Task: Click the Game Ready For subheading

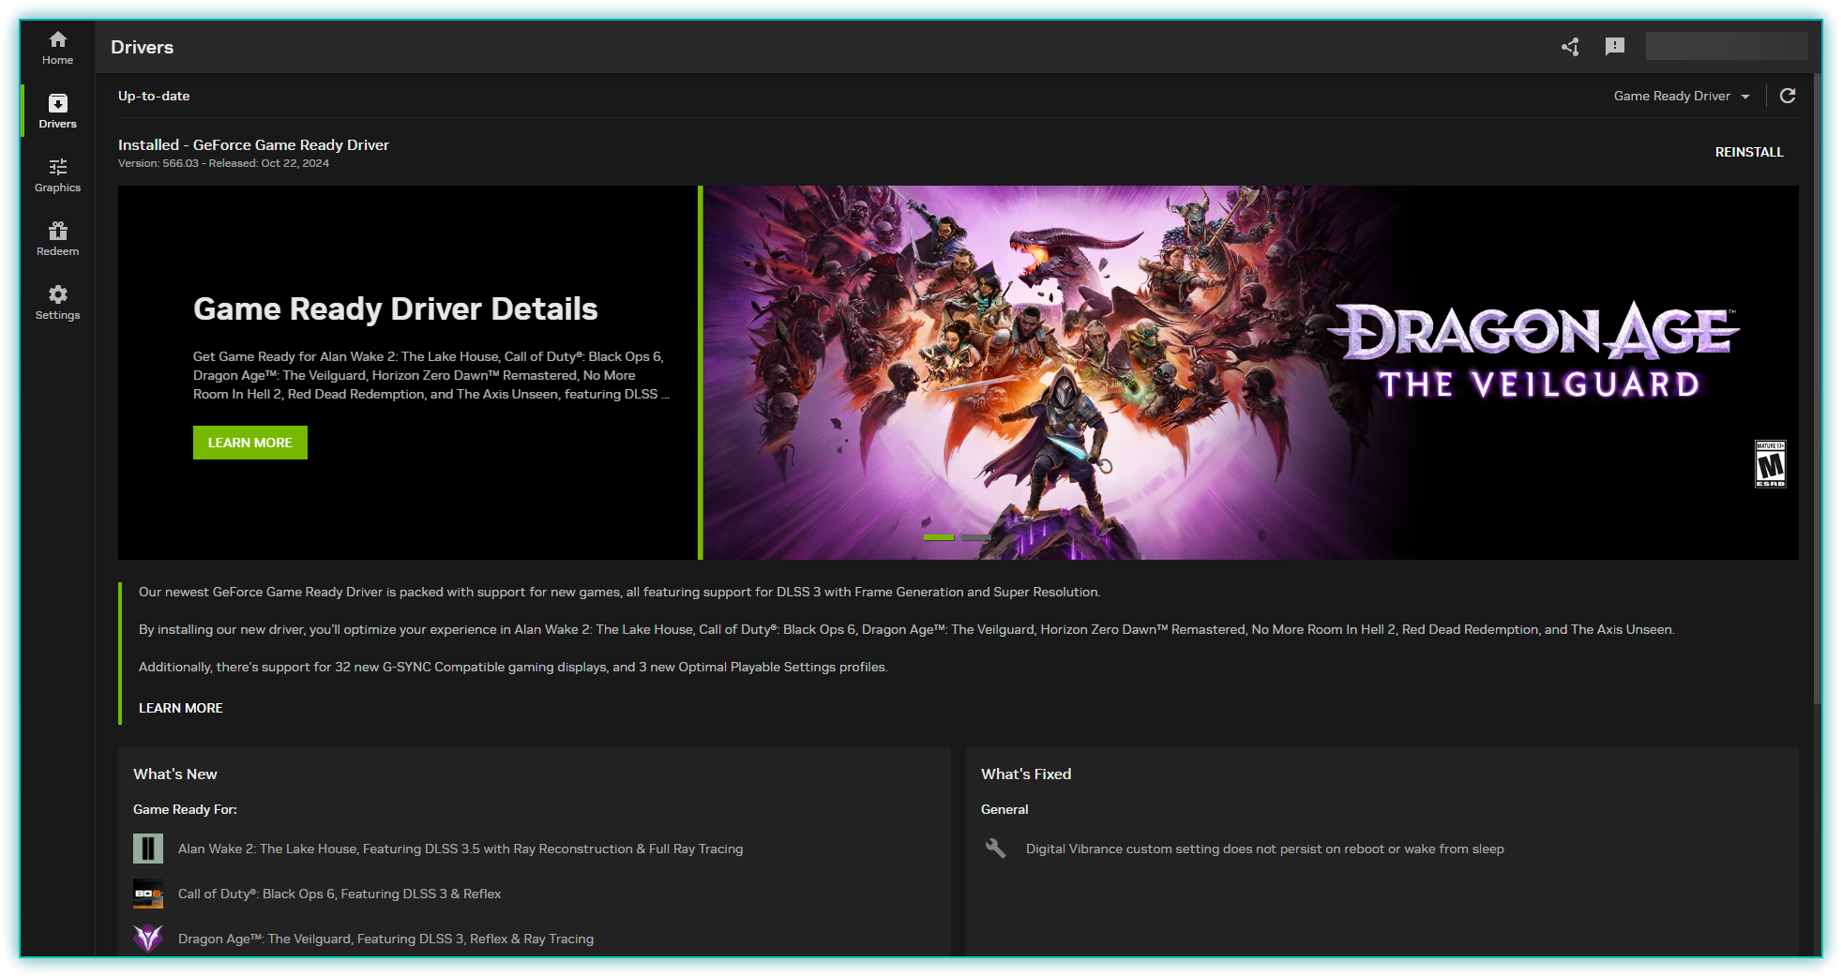Action: tap(185, 809)
